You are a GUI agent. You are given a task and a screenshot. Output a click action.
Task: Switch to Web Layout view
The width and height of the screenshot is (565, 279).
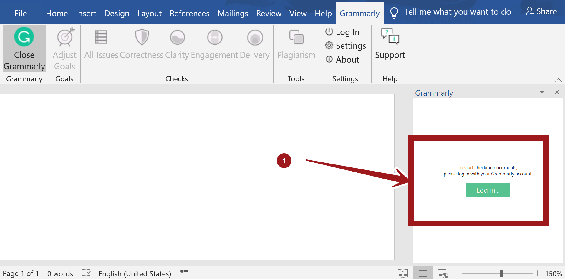443,274
